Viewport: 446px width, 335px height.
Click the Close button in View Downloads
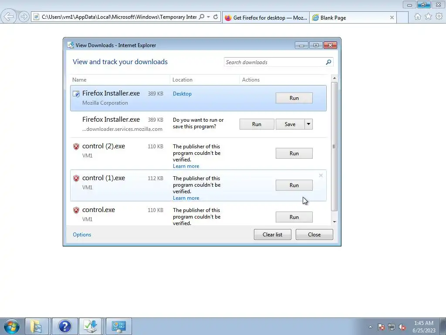[314, 235]
